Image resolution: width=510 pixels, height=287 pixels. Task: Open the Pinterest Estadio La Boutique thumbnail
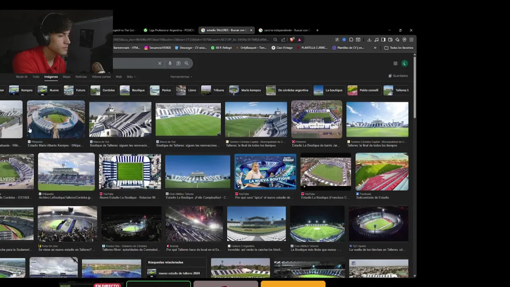(316, 119)
